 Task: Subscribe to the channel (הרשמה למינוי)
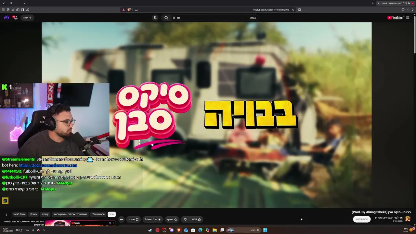362,219
